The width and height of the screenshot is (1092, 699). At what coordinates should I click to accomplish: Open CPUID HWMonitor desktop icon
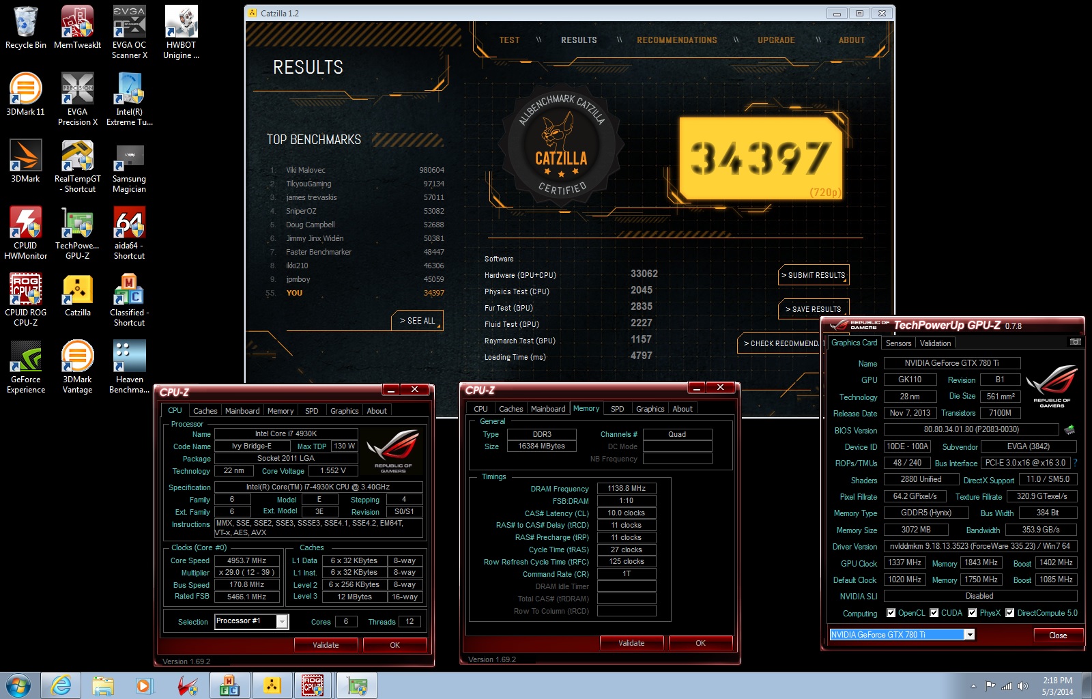pos(26,233)
